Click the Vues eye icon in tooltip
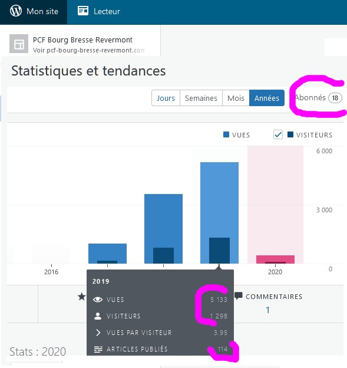Screen dimensions: 347x368 click(98, 300)
